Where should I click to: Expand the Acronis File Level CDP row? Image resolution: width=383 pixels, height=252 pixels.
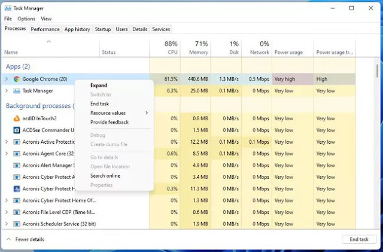7,212
